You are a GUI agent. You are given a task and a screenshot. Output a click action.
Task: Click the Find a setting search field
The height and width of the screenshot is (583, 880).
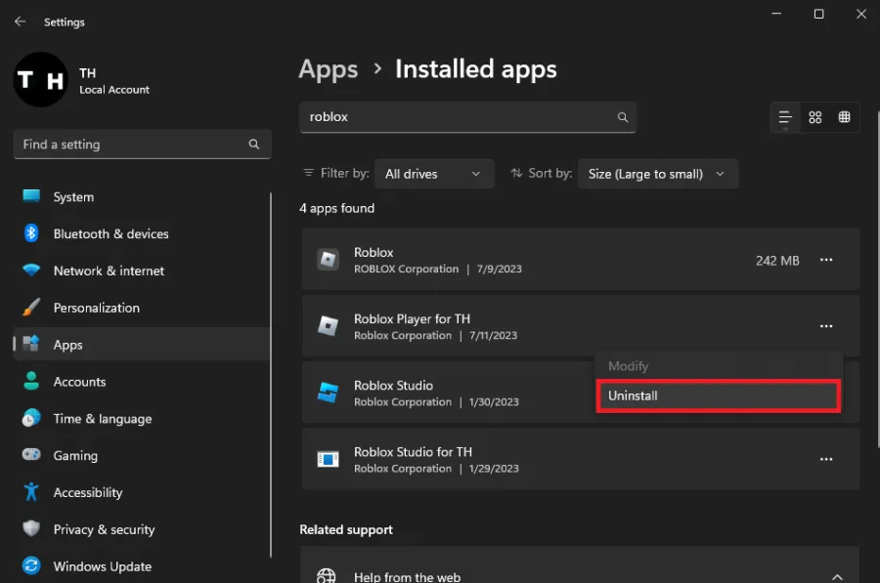(142, 145)
